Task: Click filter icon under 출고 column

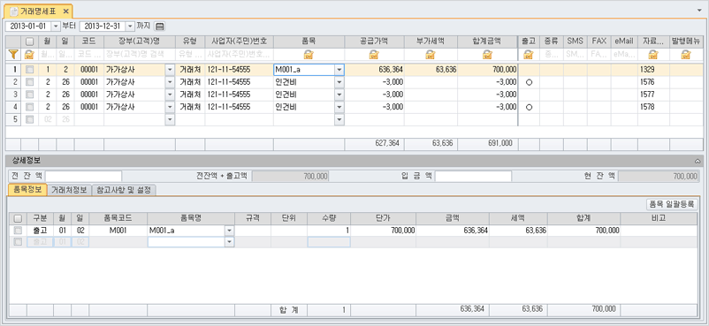Action: click(x=528, y=55)
